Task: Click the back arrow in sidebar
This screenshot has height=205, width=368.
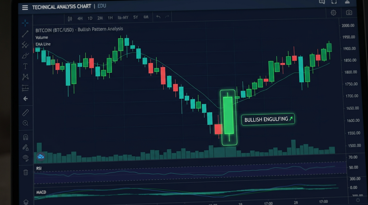Action: point(25,99)
